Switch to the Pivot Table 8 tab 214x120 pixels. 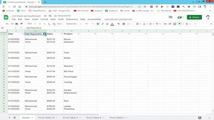click(x=95, y=118)
